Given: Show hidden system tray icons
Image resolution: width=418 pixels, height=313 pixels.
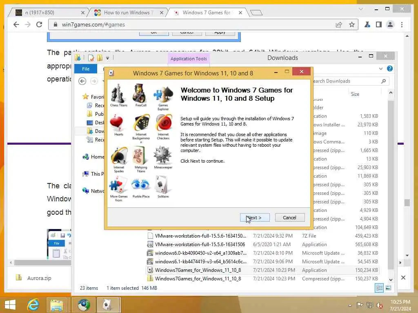Looking at the screenshot, I should pyautogui.click(x=350, y=305).
